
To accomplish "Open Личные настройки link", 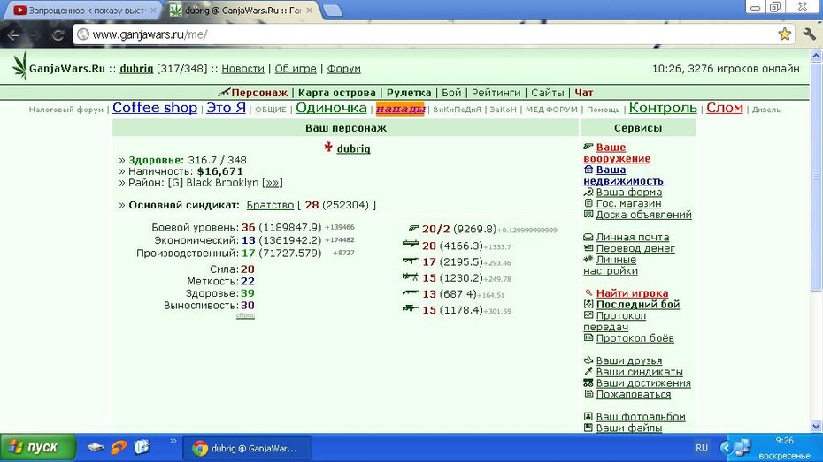I will coord(611,265).
